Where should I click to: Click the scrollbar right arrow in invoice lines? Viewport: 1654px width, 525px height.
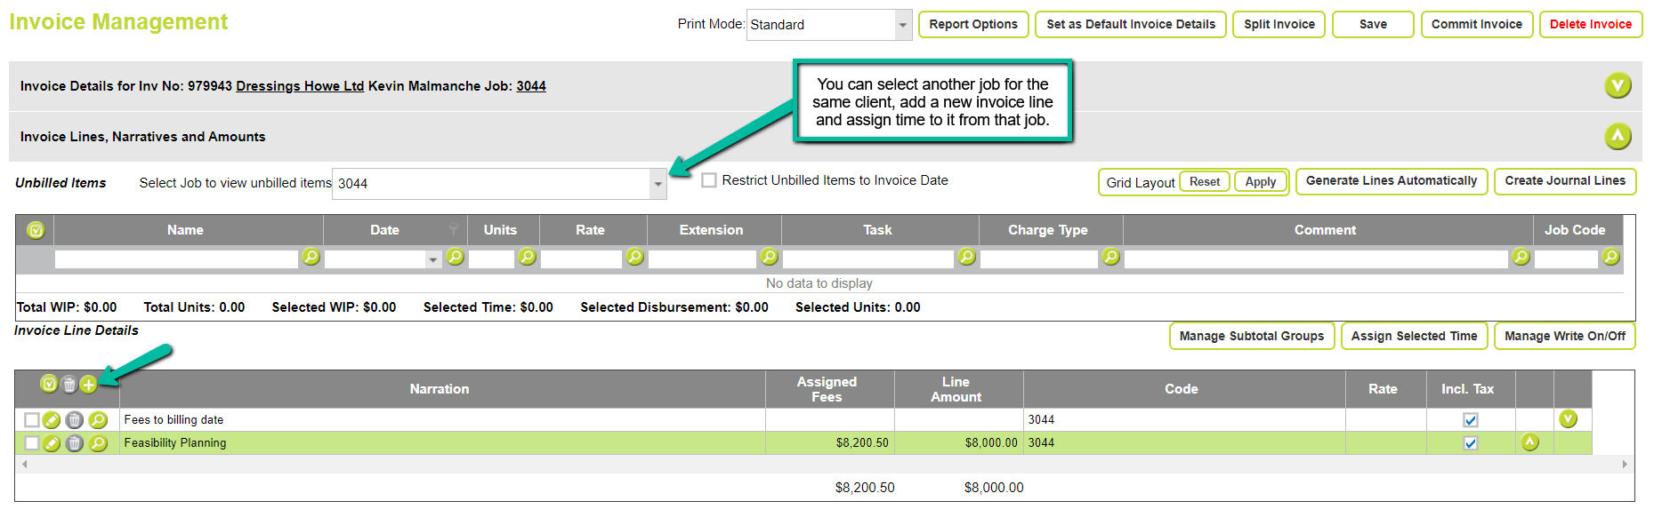1625,464
